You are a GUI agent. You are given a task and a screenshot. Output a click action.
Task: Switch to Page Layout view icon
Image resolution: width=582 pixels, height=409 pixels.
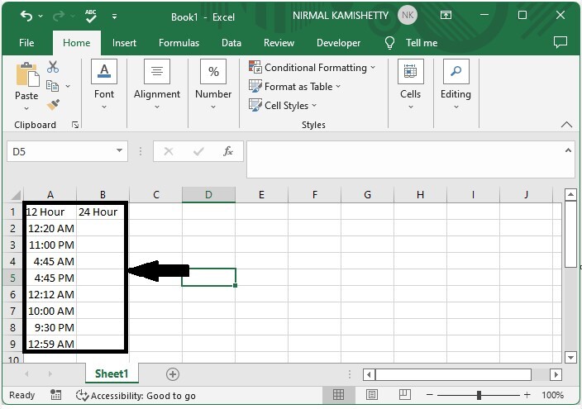point(372,394)
